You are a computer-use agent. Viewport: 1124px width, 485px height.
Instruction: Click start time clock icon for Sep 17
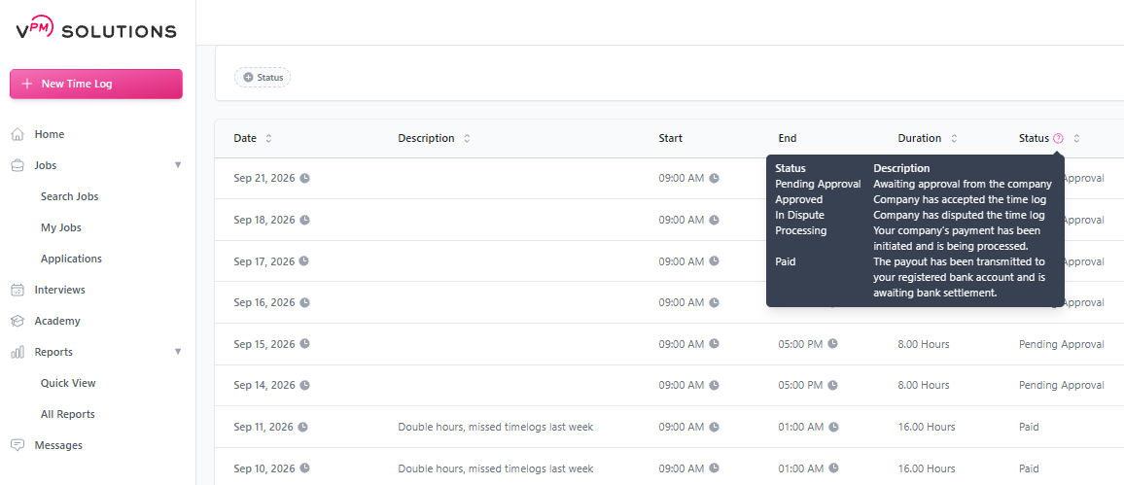coord(714,260)
